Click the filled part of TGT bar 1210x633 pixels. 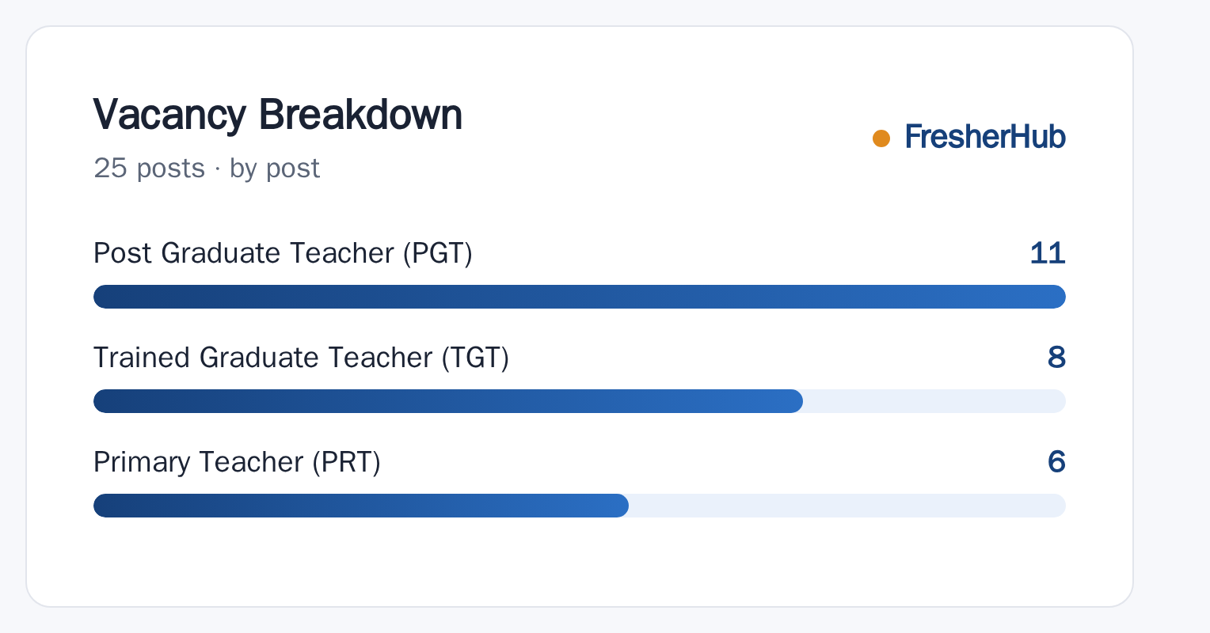click(448, 401)
